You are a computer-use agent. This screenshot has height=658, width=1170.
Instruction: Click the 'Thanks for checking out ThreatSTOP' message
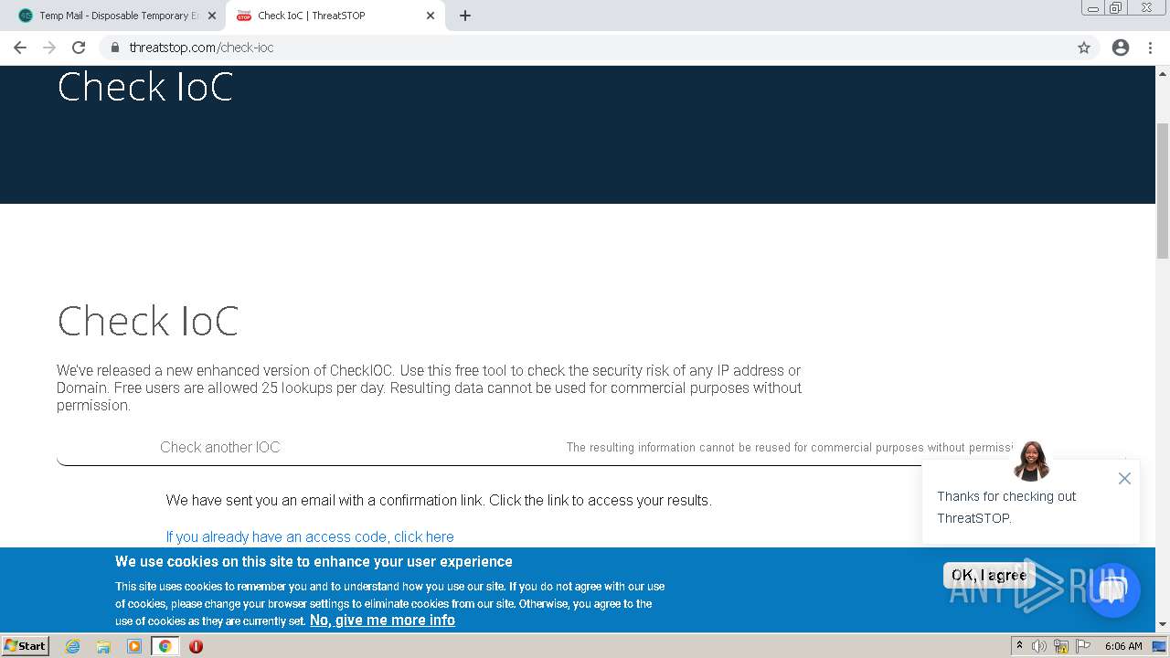point(1006,507)
